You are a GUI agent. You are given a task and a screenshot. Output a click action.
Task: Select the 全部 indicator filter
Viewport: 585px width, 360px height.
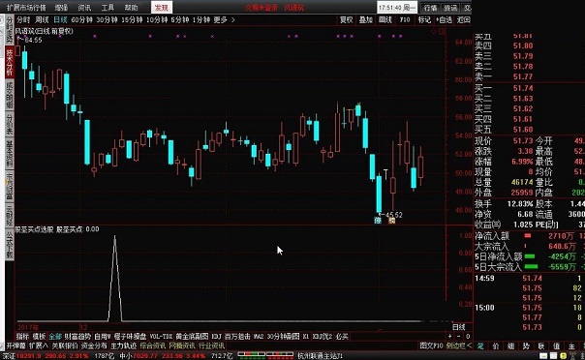tap(55, 337)
